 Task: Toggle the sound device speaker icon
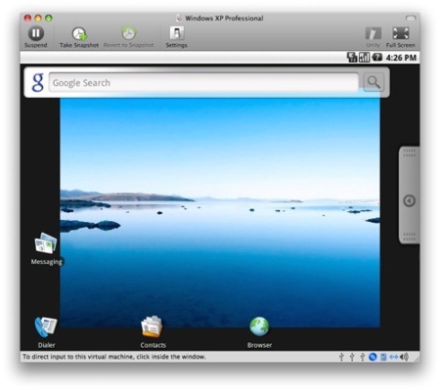pyautogui.click(x=405, y=357)
